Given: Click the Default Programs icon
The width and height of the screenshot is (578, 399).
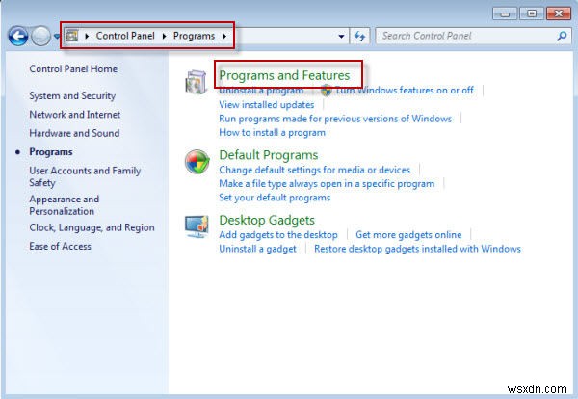Looking at the screenshot, I should click(197, 162).
